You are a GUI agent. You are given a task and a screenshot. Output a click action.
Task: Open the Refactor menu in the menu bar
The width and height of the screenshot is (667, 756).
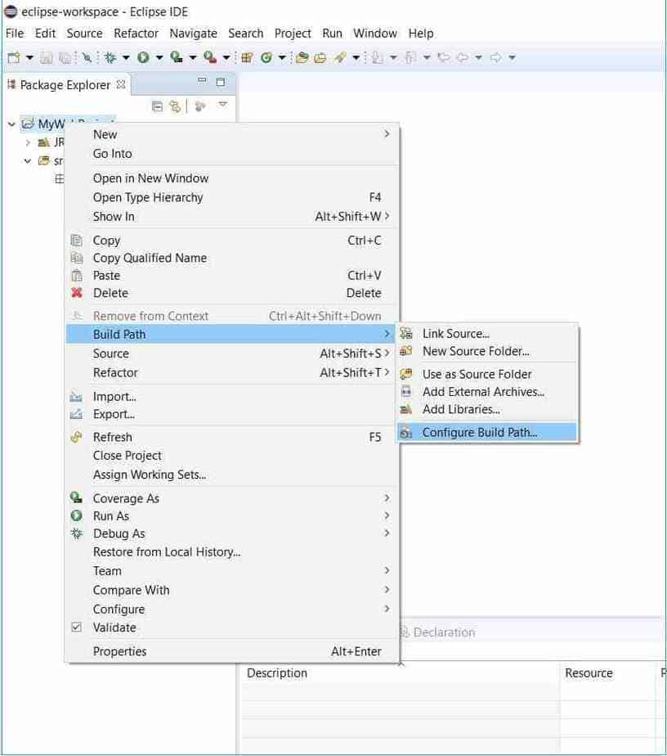point(136,34)
